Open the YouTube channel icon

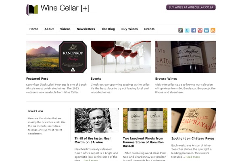(200, 30)
